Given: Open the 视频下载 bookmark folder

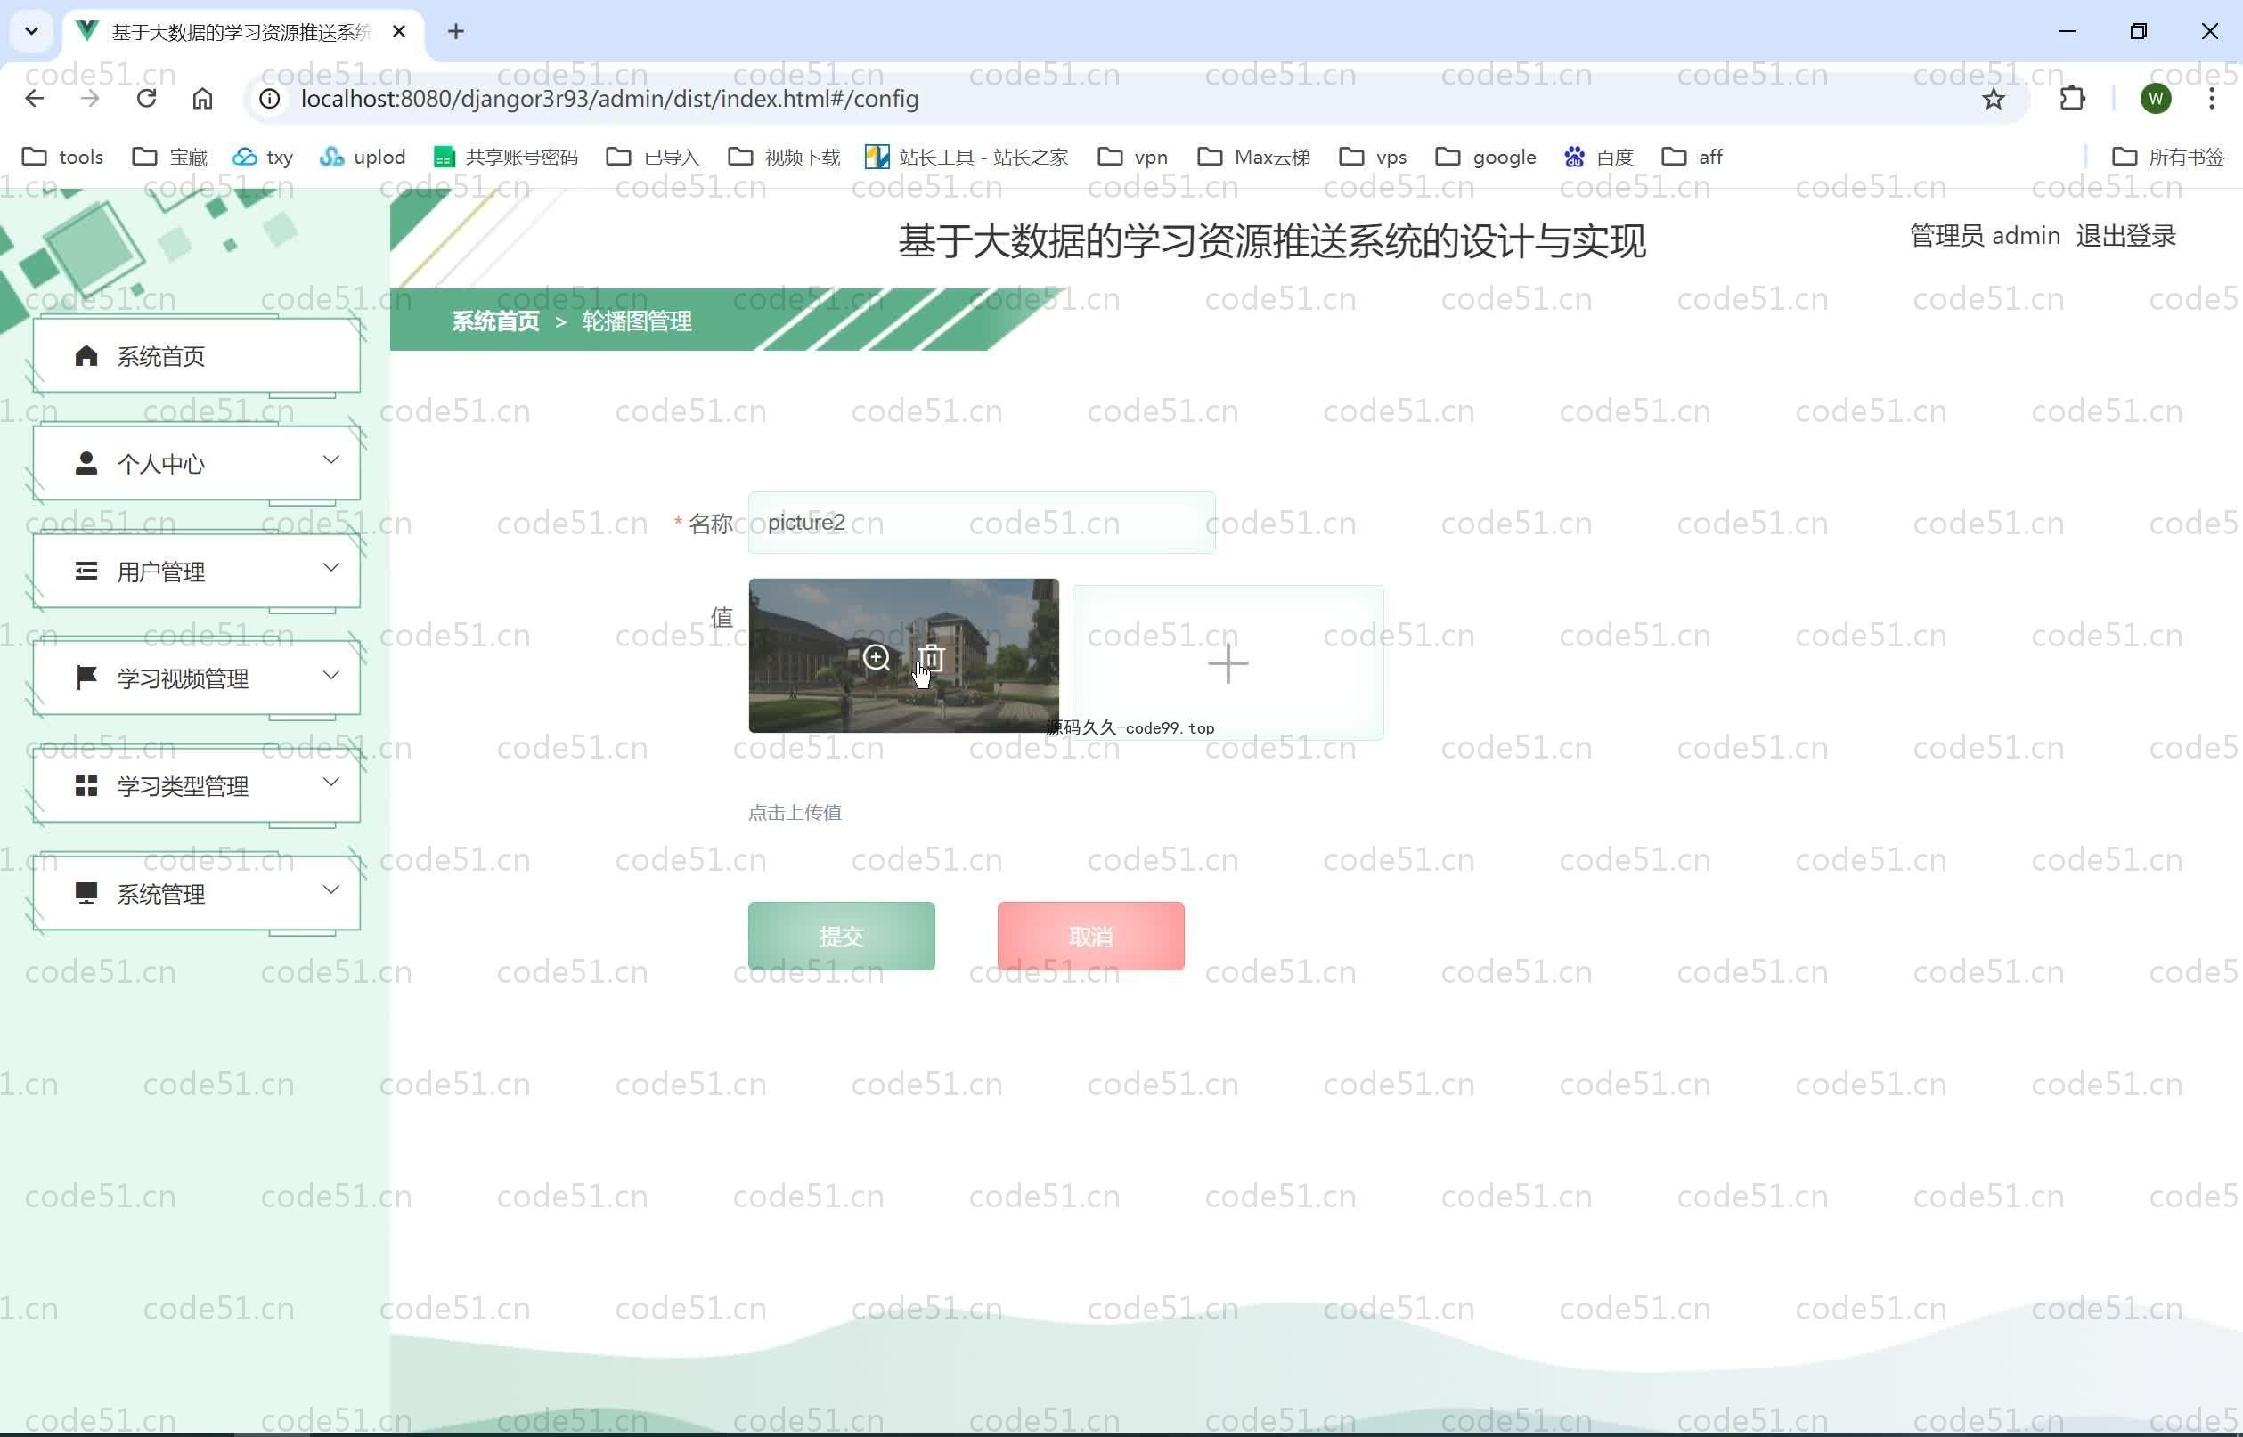Looking at the screenshot, I should pos(783,157).
